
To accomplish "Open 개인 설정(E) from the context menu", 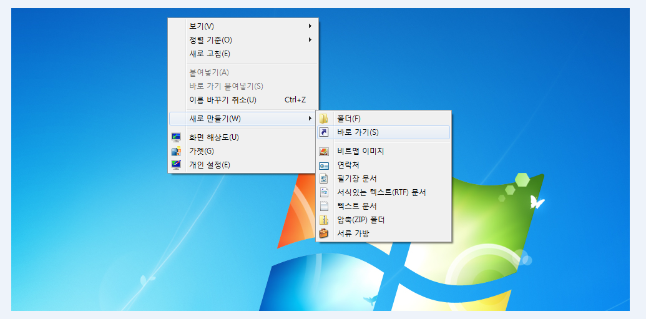I will pyautogui.click(x=243, y=165).
